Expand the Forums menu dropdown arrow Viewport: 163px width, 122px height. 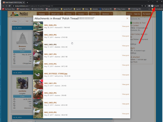click(47, 14)
